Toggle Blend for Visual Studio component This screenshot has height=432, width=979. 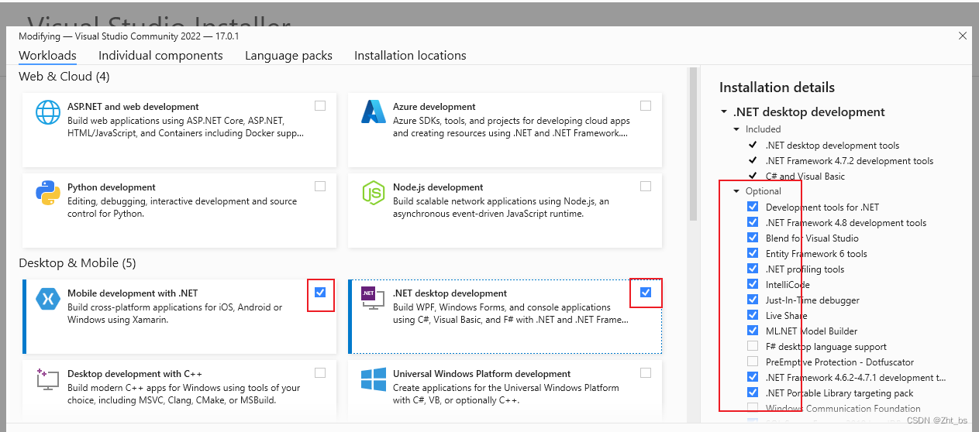[753, 238]
